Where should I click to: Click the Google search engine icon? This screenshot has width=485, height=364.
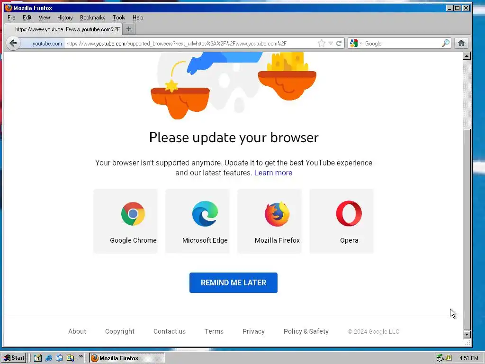pyautogui.click(x=354, y=43)
